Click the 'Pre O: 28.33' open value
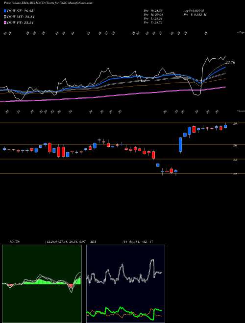Image resolution: width=245 pixels, height=323 pixels. tap(153, 11)
